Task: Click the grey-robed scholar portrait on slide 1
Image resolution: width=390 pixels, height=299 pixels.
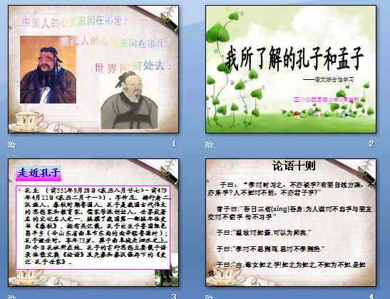Action: [129, 101]
